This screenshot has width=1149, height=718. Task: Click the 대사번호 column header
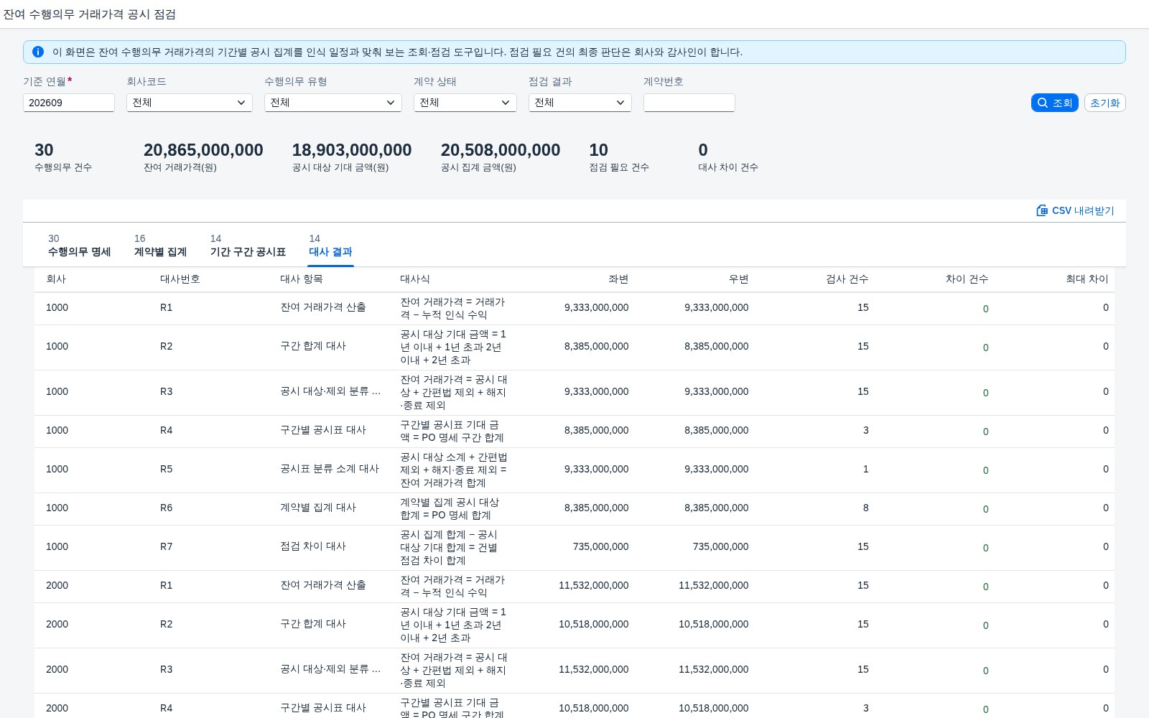180,279
